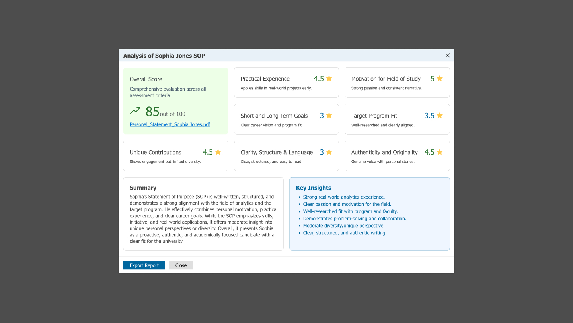Viewport: 573px width, 323px height.
Task: Click the star icon beside Practical Experience score
Action: pos(329,79)
